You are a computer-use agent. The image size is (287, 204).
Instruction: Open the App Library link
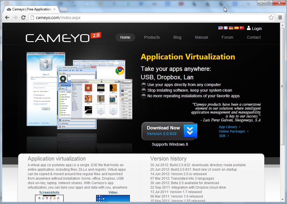pos(228,127)
